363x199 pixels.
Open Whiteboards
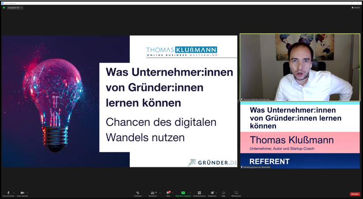(x=236, y=194)
